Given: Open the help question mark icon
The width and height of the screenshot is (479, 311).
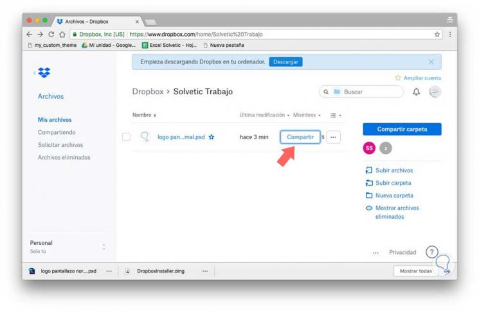Looking at the screenshot, I should pos(431,252).
